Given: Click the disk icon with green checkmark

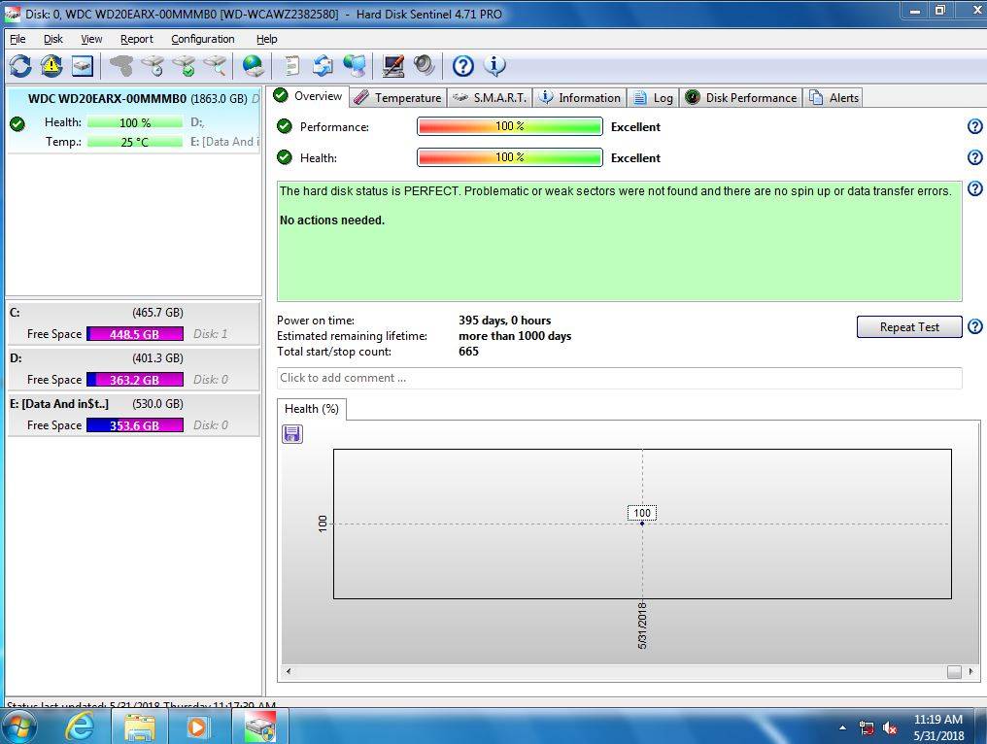Looking at the screenshot, I should coord(185,65).
